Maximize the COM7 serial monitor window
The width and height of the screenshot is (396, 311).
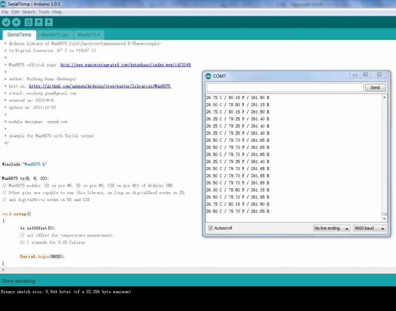[x=365, y=75]
